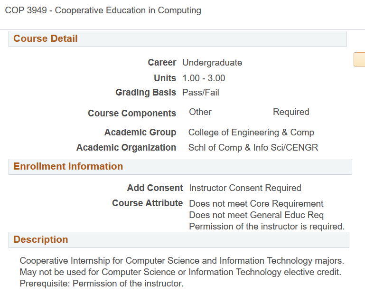The image size is (365, 305).
Task: Click the partially visible yellow button at right edge
Action: tap(359, 59)
